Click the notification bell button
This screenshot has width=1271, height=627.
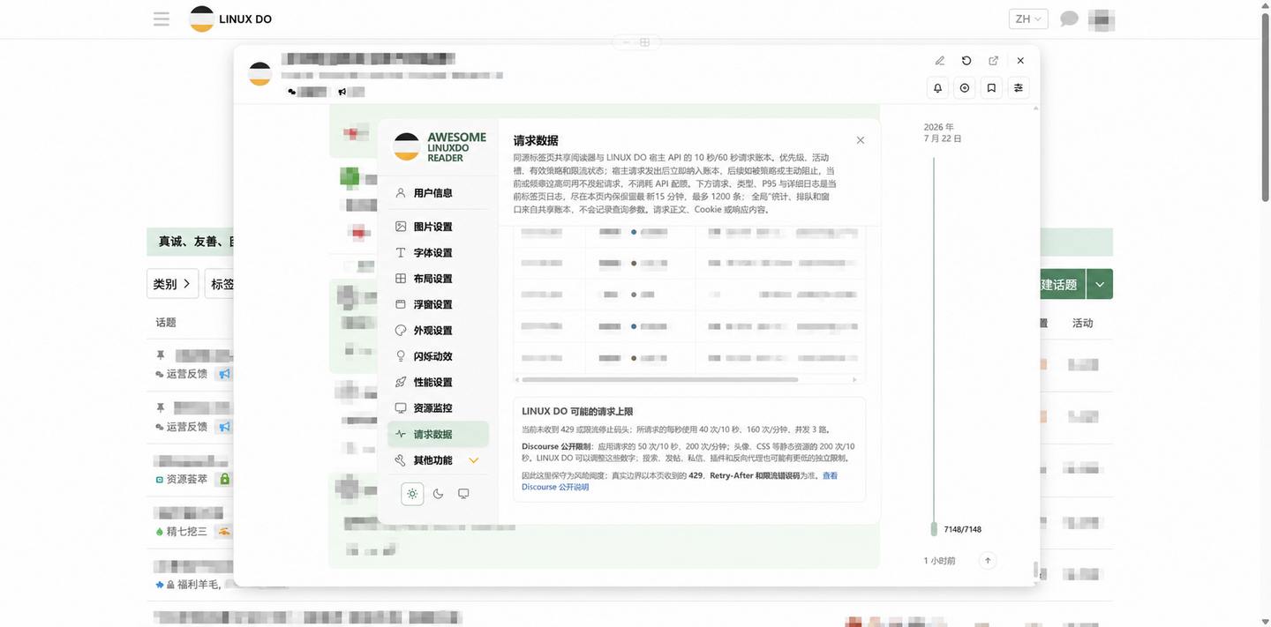point(937,88)
